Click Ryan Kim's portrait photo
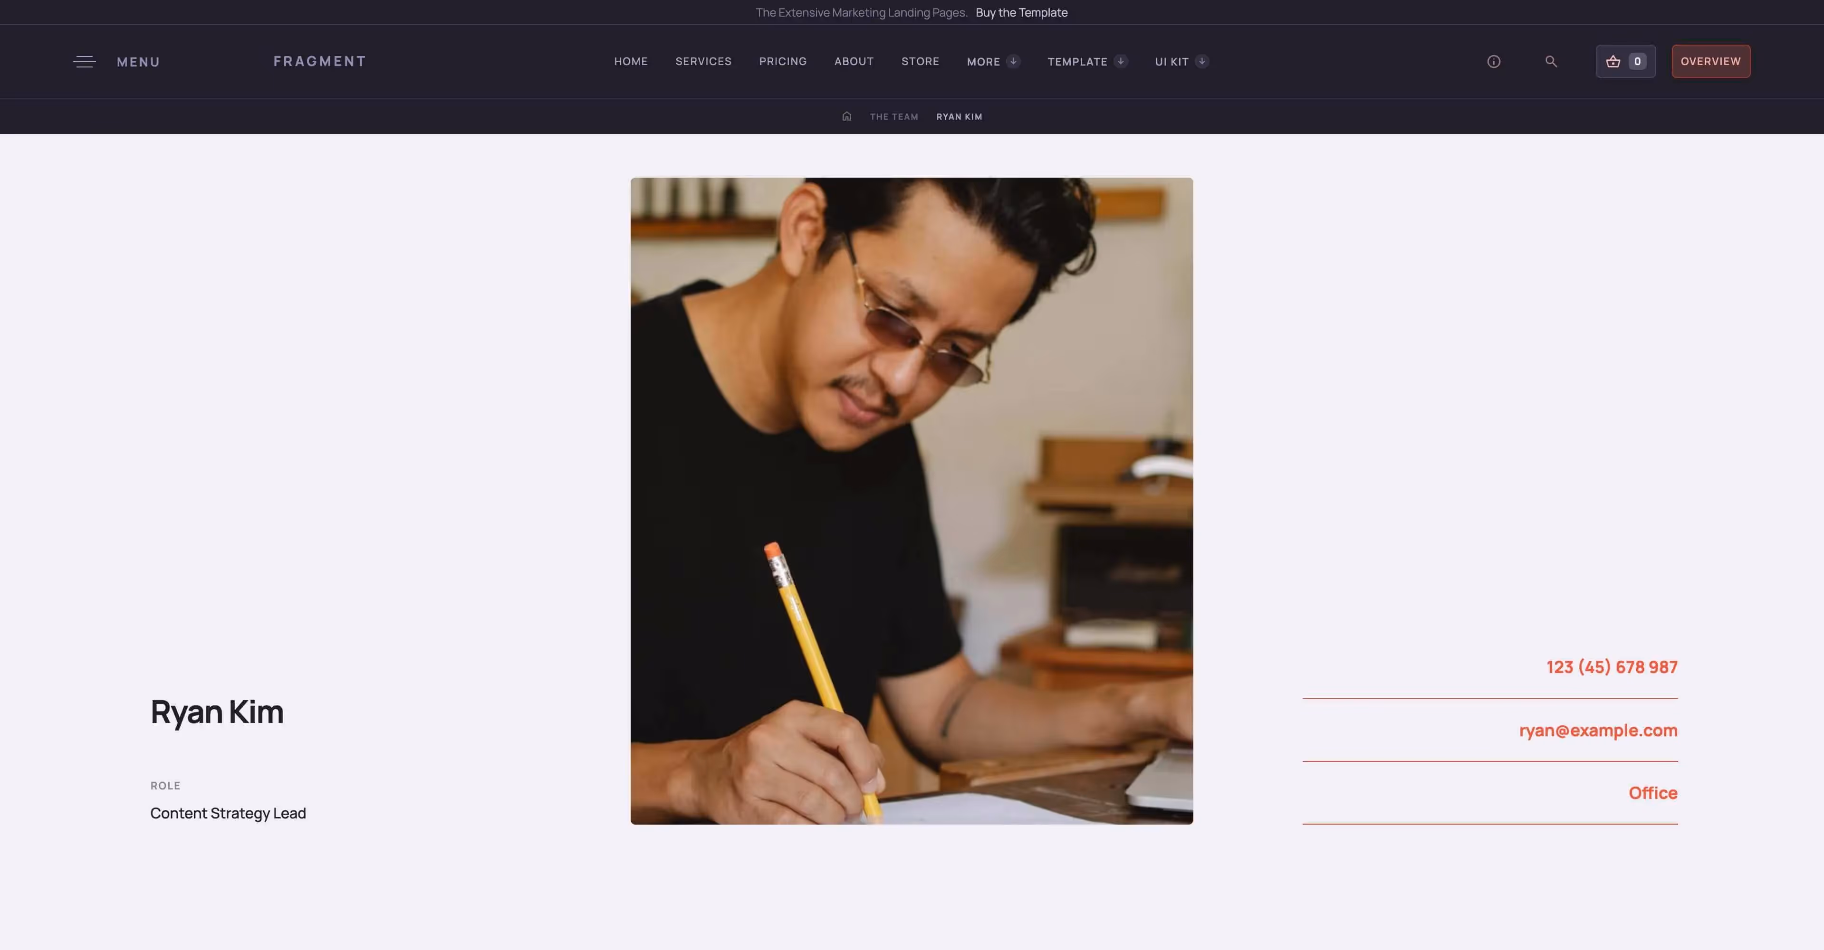This screenshot has height=950, width=1824. pyautogui.click(x=912, y=501)
